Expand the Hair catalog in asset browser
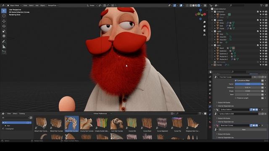 (x=5, y=126)
